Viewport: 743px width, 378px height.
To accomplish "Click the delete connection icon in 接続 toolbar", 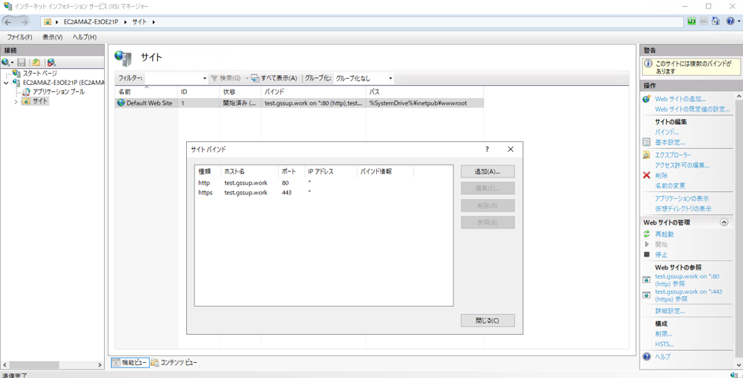I will (x=51, y=62).
